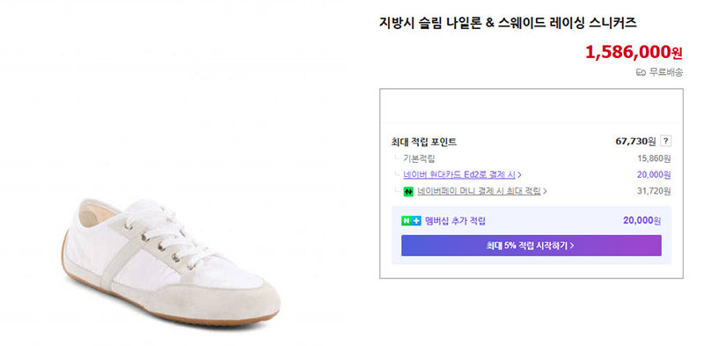The height and width of the screenshot is (346, 704).
Task: Click arrow inside 적립 시작하기 button
Action: (572, 246)
